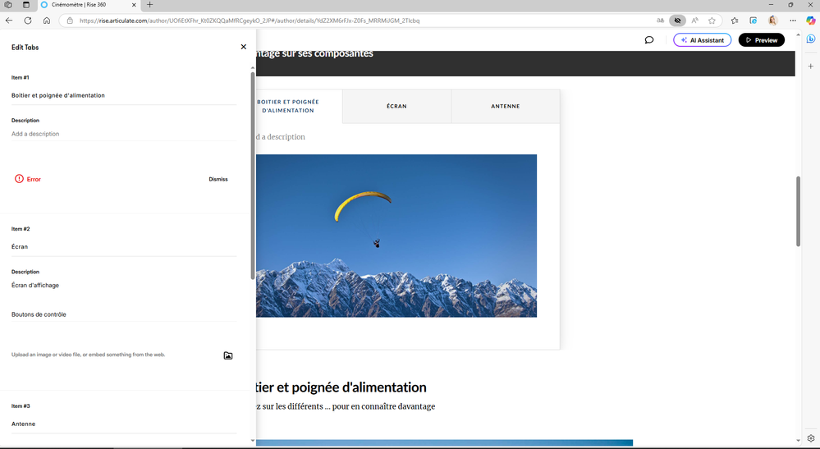Edit the Item #1 title field
This screenshot has height=449, width=820.
[124, 95]
